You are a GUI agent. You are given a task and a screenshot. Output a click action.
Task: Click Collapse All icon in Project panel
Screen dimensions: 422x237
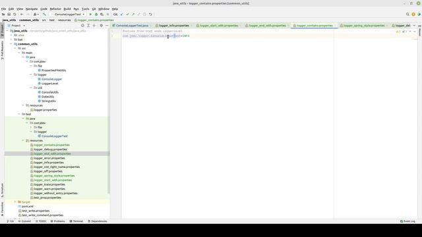[x=94, y=26]
